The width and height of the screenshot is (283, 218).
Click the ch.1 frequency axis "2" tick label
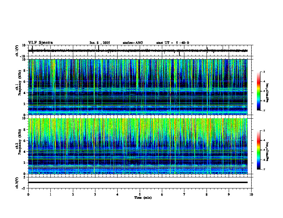coord(25,104)
